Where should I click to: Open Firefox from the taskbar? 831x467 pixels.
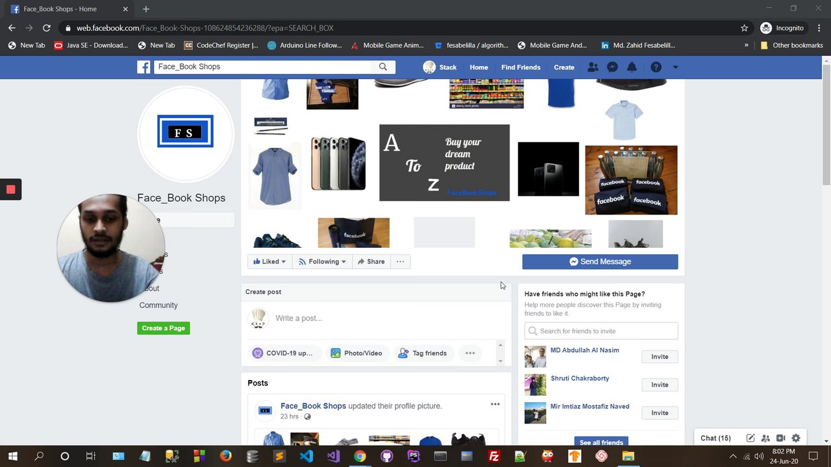coord(225,456)
